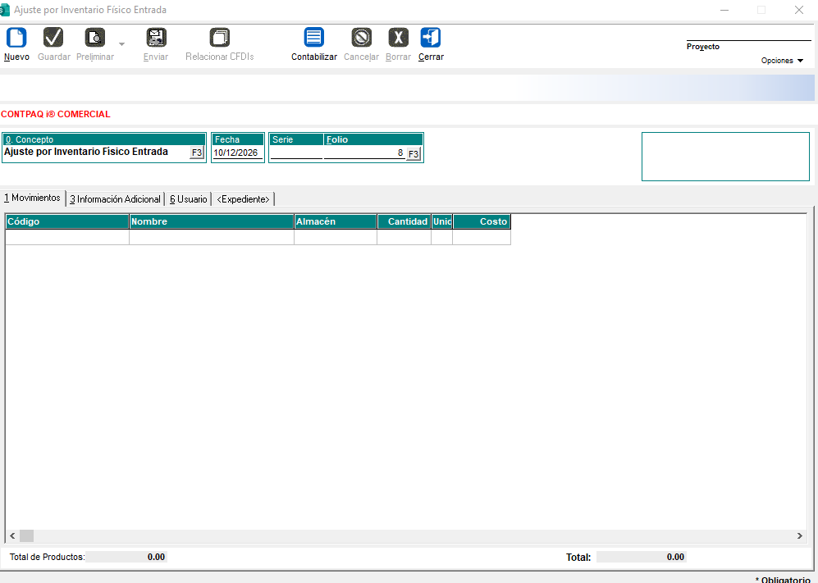The width and height of the screenshot is (818, 583).
Task: Click the Cancelar icon
Action: pos(362,38)
